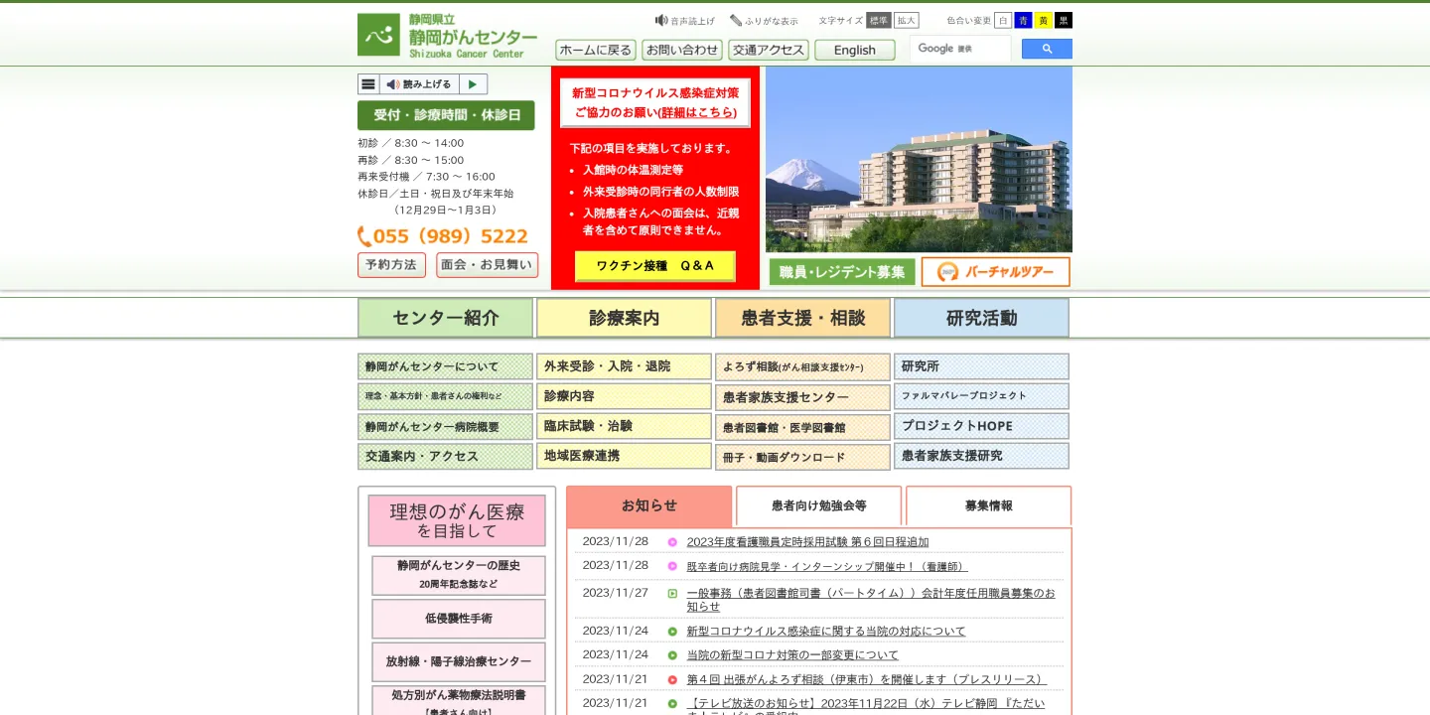The height and width of the screenshot is (715, 1430).
Task: Click the 受付・診療時間・休診日 green button
Action: 446,115
